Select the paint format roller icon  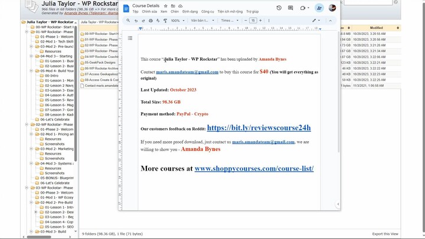click(x=165, y=21)
